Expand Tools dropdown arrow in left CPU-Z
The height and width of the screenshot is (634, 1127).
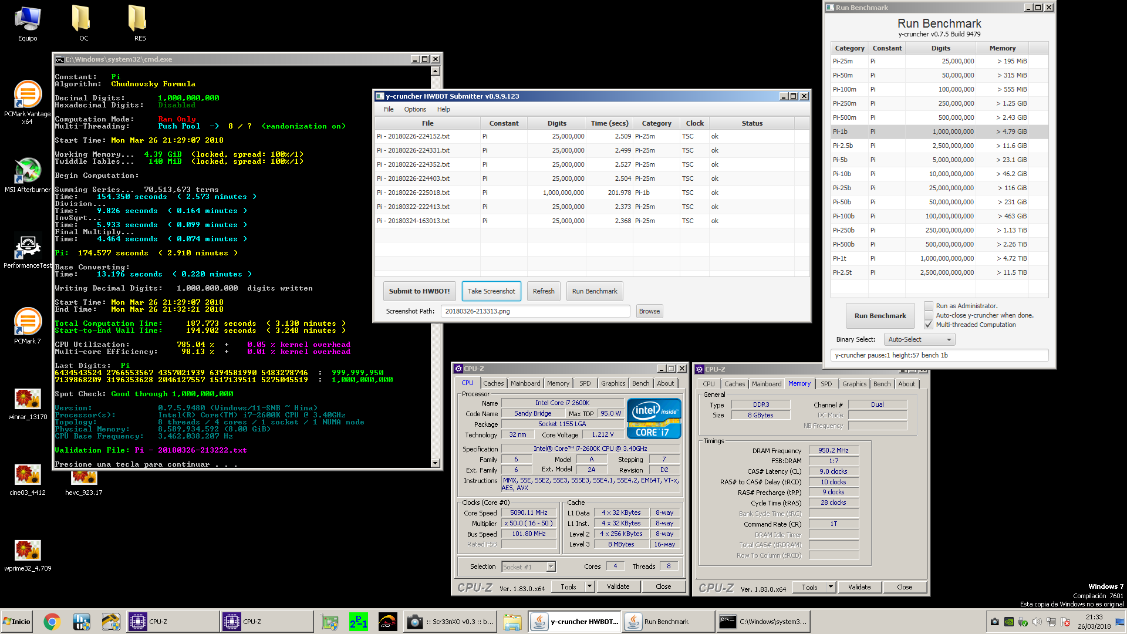tap(590, 586)
